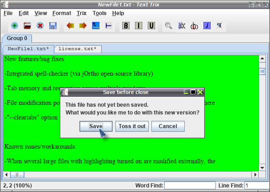Click Cancel in the dialog

pyautogui.click(x=168, y=126)
